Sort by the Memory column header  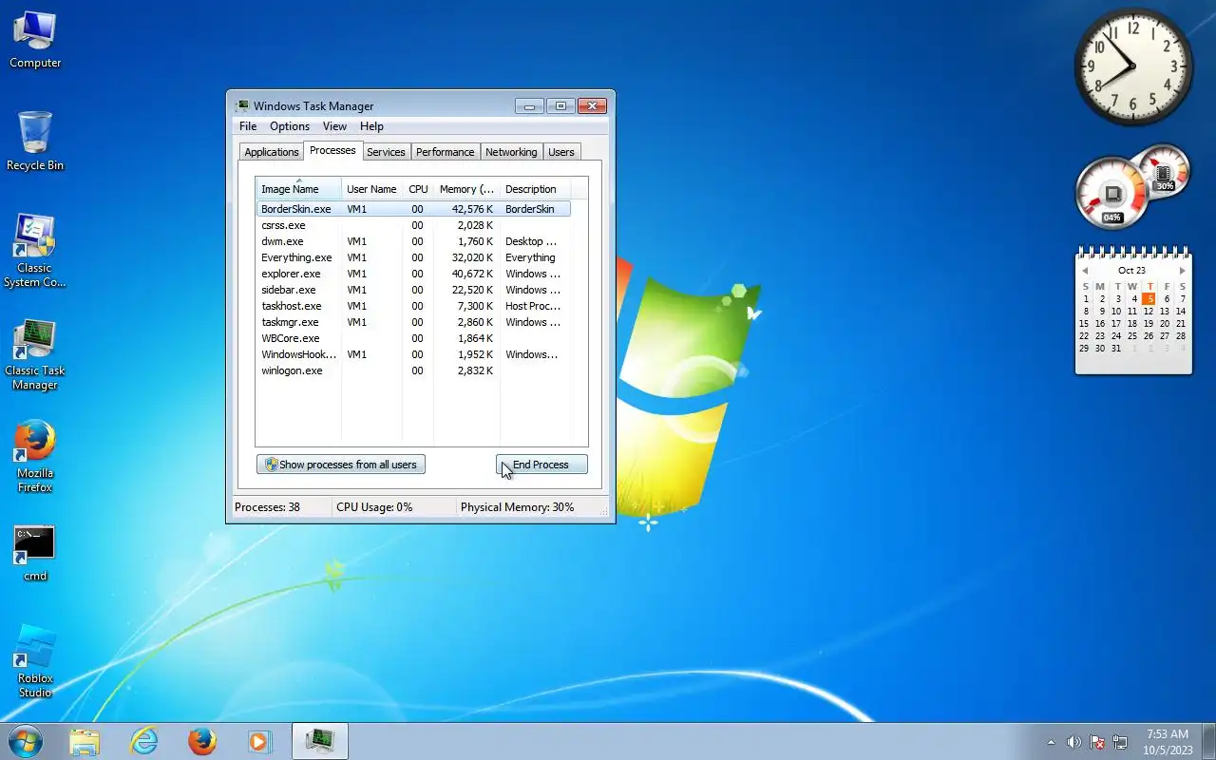(466, 189)
